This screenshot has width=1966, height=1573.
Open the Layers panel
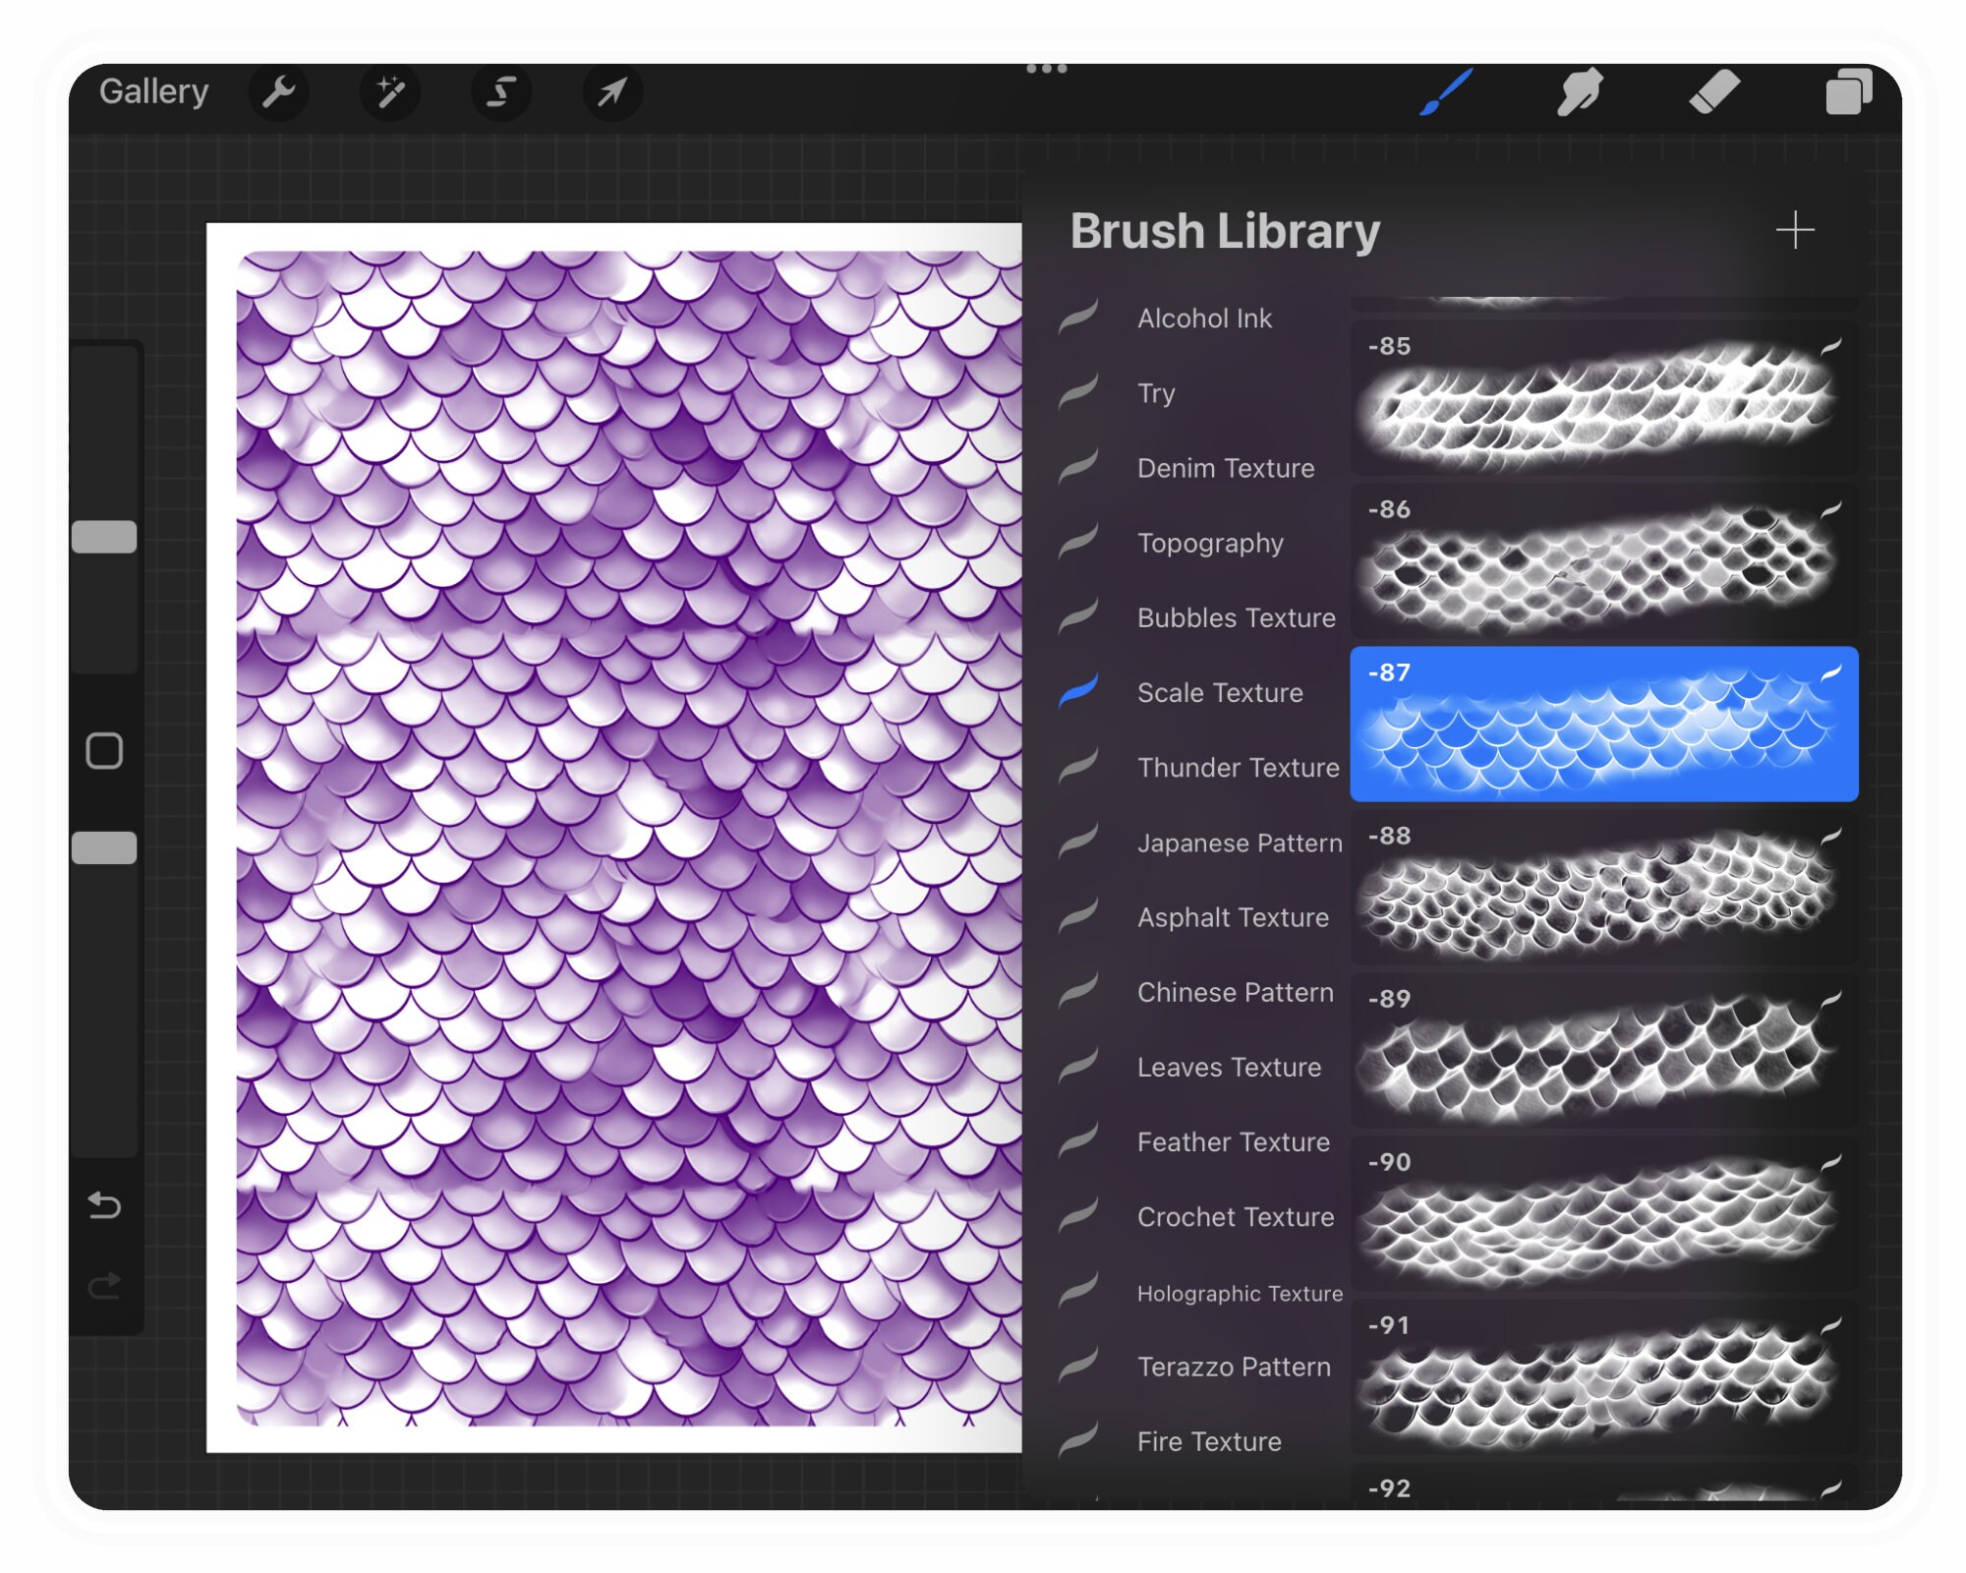(1848, 92)
